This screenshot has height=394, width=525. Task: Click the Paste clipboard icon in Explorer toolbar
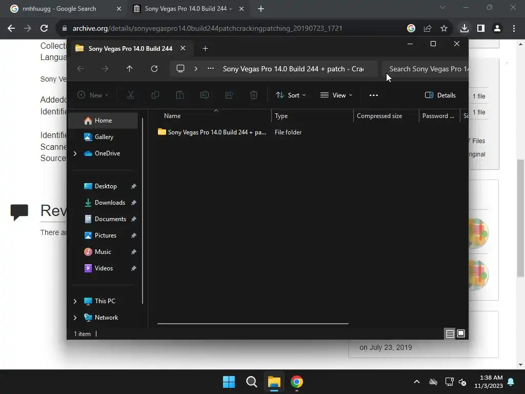180,95
